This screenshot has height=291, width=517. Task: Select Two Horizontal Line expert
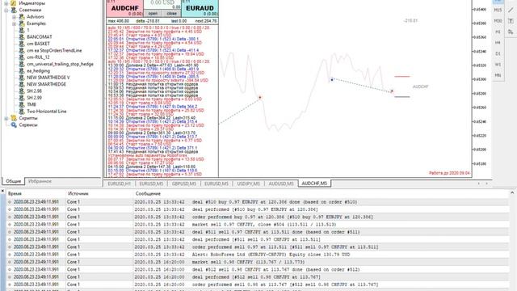(x=47, y=112)
